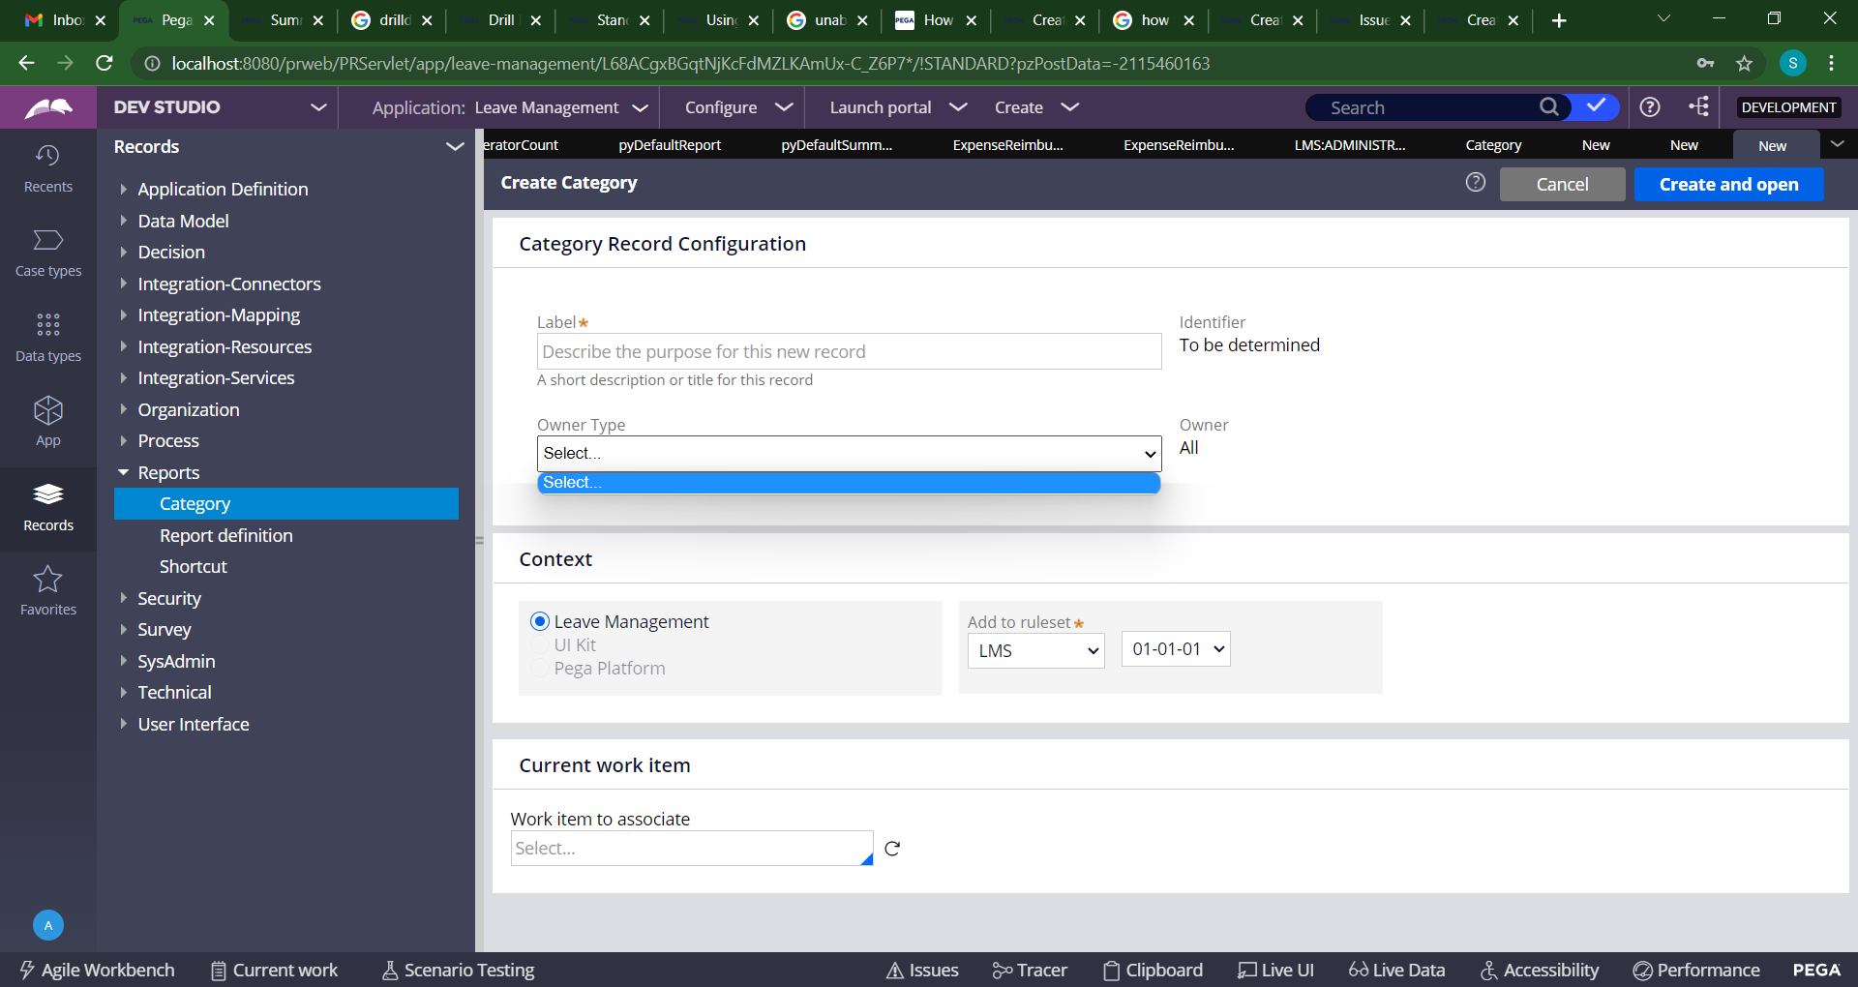Open the help icon in header
The image size is (1858, 987).
pyautogui.click(x=1650, y=107)
